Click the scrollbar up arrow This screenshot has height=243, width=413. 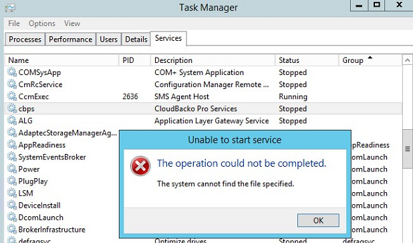(408, 60)
